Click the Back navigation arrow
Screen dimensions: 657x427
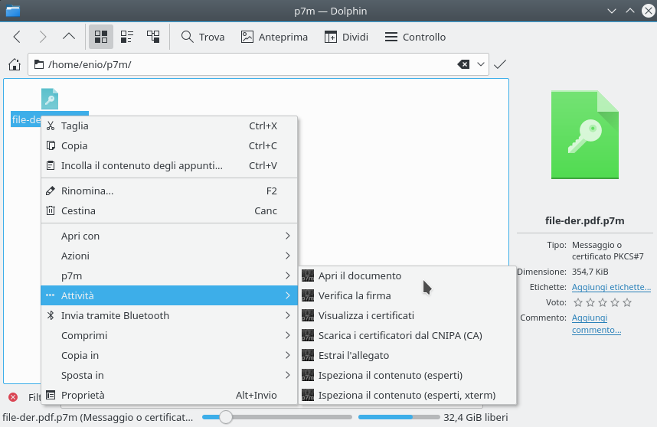[x=18, y=37]
